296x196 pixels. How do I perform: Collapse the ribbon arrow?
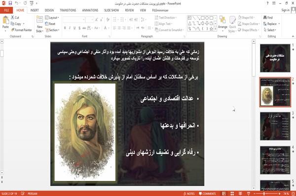[x=293, y=36]
